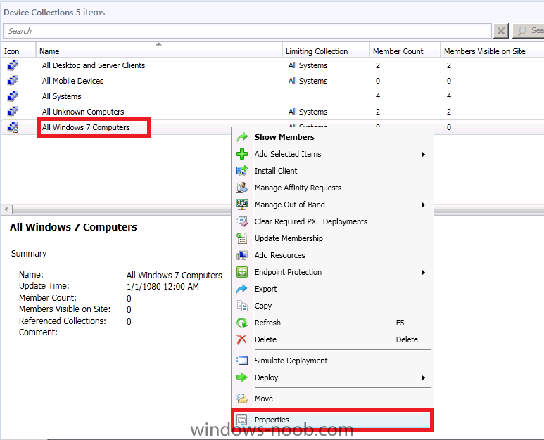Click the Simulate Deployment window icon
The height and width of the screenshot is (440, 544).
pos(242,361)
